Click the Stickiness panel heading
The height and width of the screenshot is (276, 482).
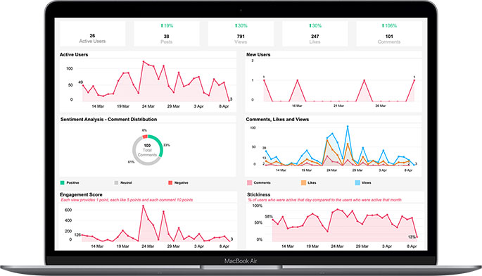pyautogui.click(x=258, y=194)
